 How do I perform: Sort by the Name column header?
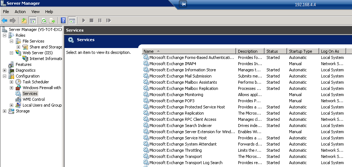tap(189, 51)
